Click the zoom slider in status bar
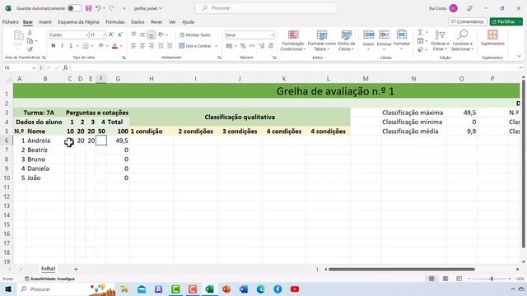Screen dimensions: 527x296 [492, 279]
